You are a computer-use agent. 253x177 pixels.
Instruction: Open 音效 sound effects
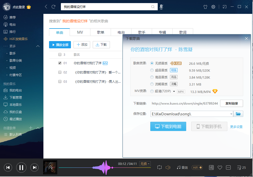182,167
